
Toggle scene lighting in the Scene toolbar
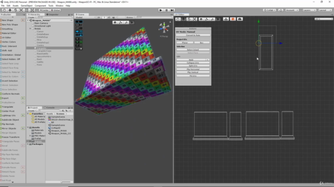[x=104, y=17]
